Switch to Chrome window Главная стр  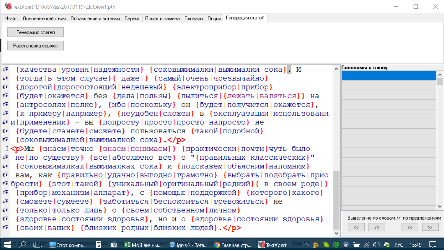(233, 245)
